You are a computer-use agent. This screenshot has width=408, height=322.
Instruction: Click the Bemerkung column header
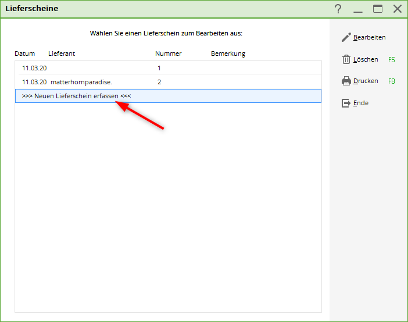coord(228,53)
